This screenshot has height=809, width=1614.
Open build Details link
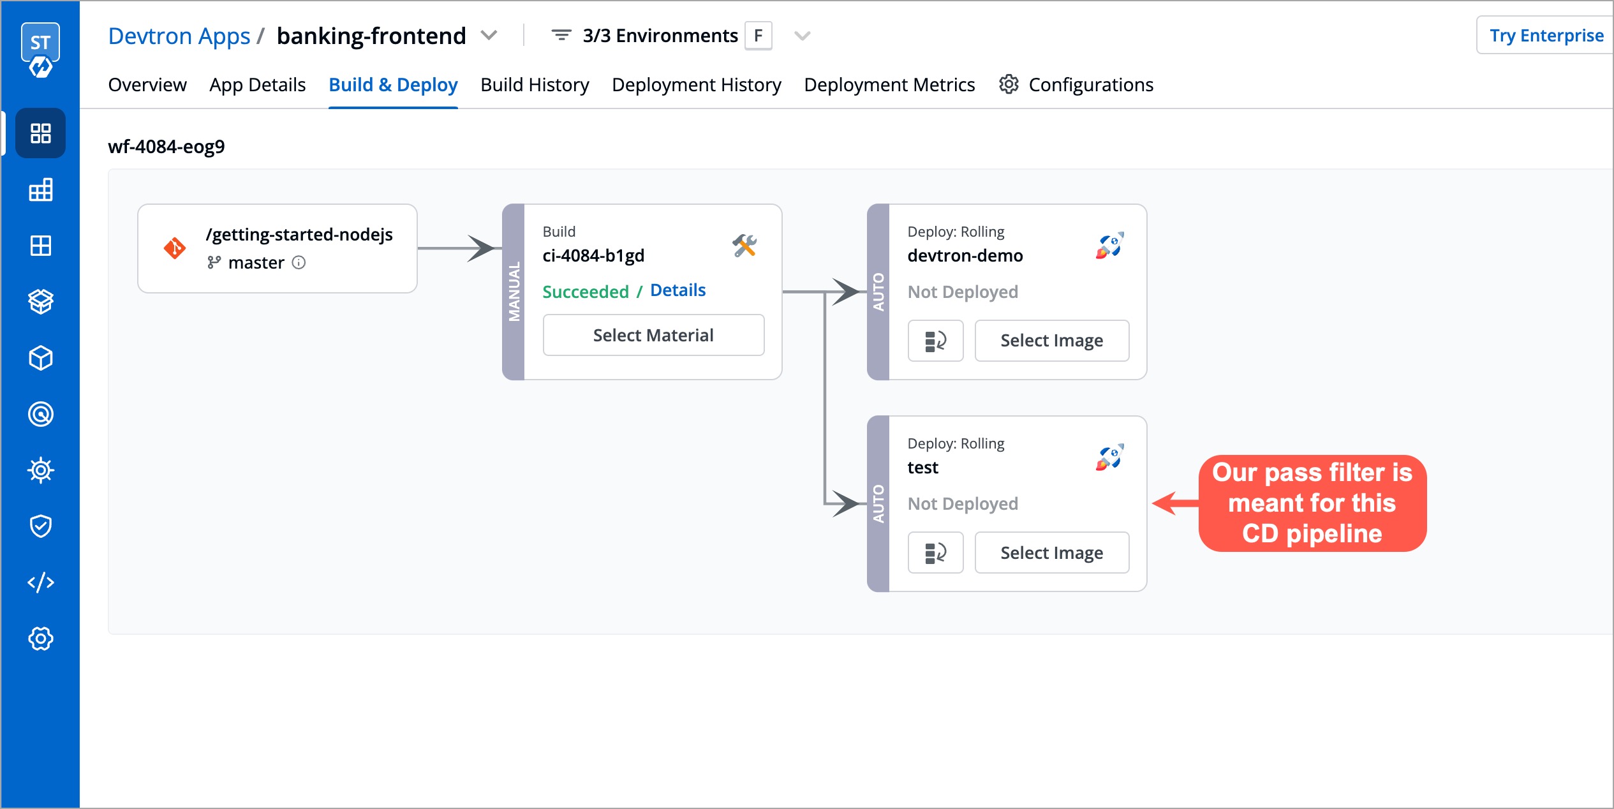(677, 290)
